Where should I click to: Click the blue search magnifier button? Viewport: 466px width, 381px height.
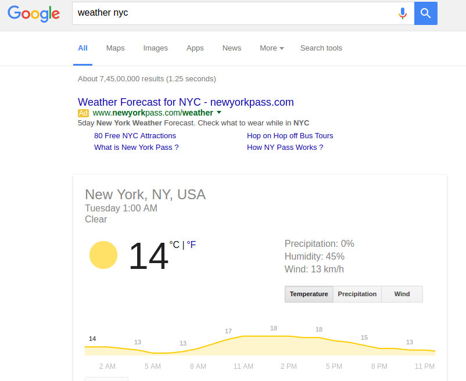(426, 13)
